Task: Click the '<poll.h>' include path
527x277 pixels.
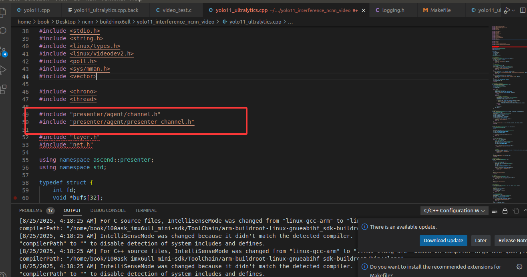Action: 83,61
